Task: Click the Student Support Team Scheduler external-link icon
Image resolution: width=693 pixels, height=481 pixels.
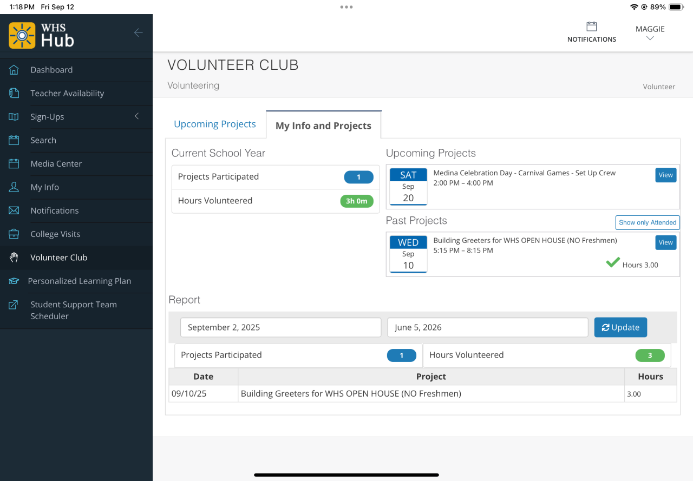Action: [14, 305]
